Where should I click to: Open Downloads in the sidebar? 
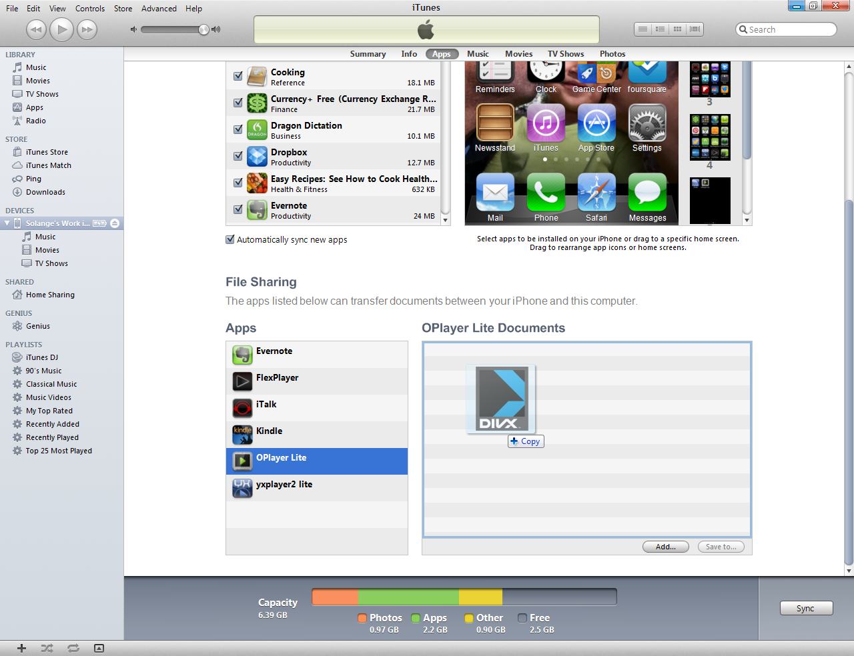[x=45, y=192]
